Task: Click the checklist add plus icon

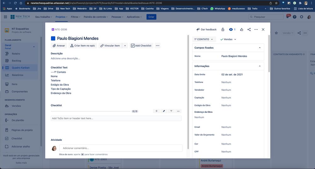Action: click(x=156, y=111)
